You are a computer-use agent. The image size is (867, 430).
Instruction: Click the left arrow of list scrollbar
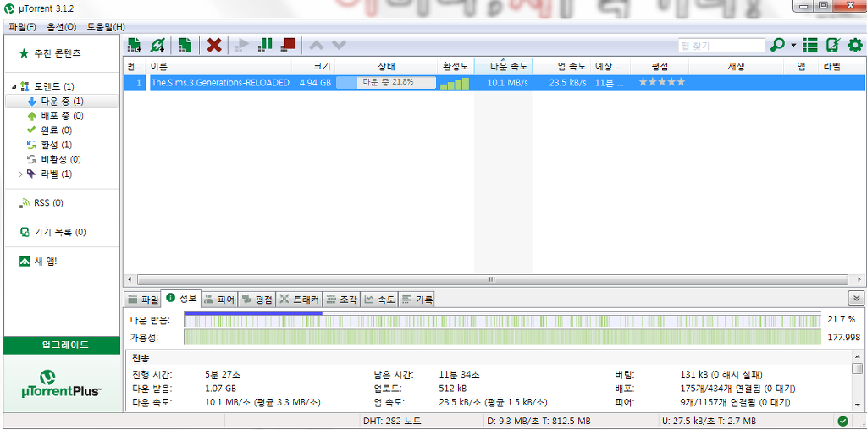[130, 279]
